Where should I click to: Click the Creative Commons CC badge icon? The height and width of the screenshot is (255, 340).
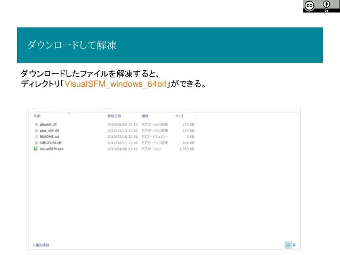pyautogui.click(x=309, y=6)
